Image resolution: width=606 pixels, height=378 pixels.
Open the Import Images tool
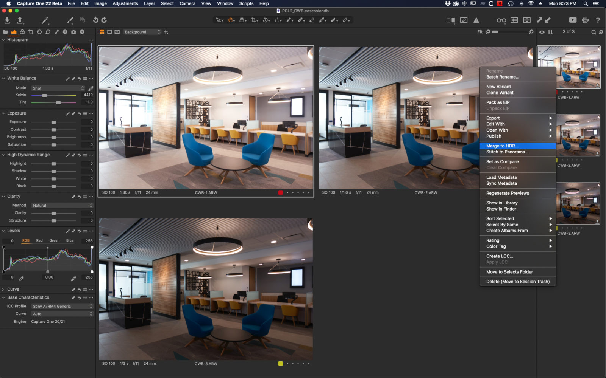[x=7, y=20]
